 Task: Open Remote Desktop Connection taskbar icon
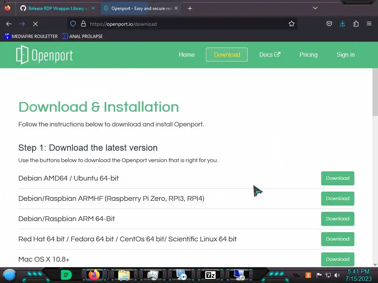[x=239, y=275]
